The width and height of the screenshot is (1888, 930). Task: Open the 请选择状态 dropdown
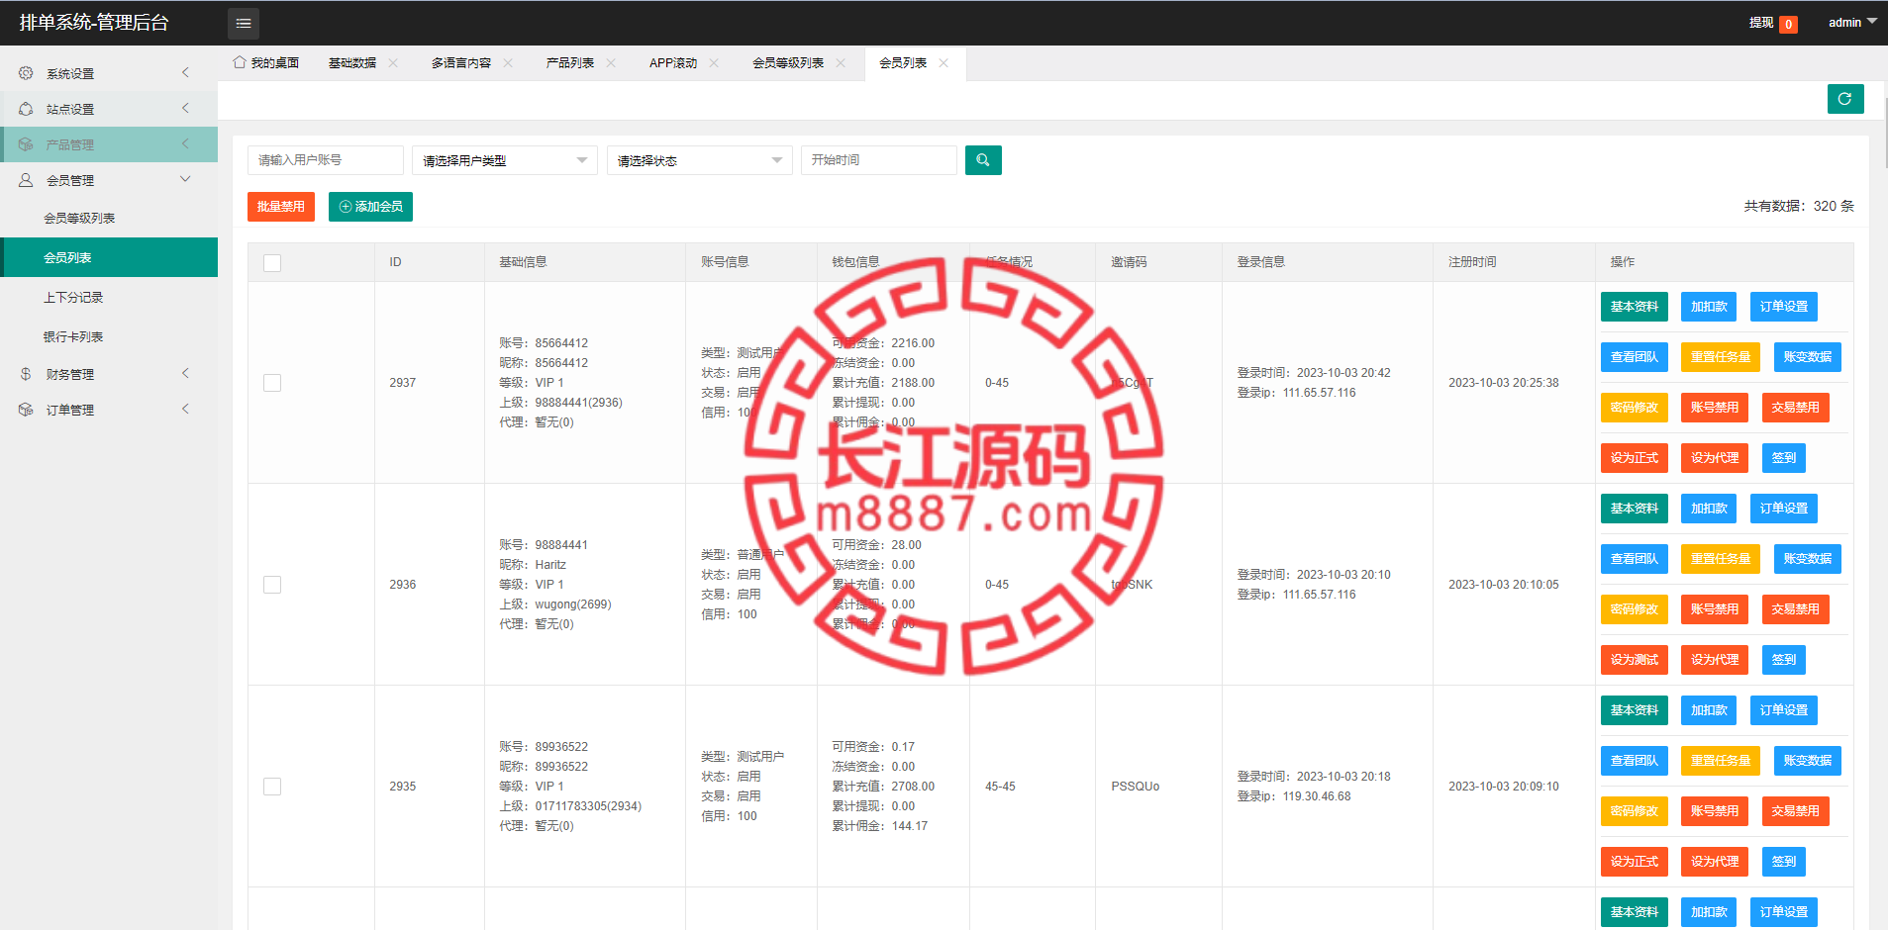point(700,160)
